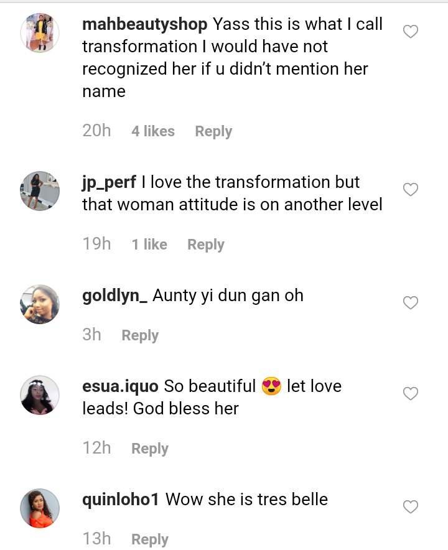Open jp_perf's profile avatar
Image resolution: width=448 pixels, height=550 pixels.
tap(40, 190)
